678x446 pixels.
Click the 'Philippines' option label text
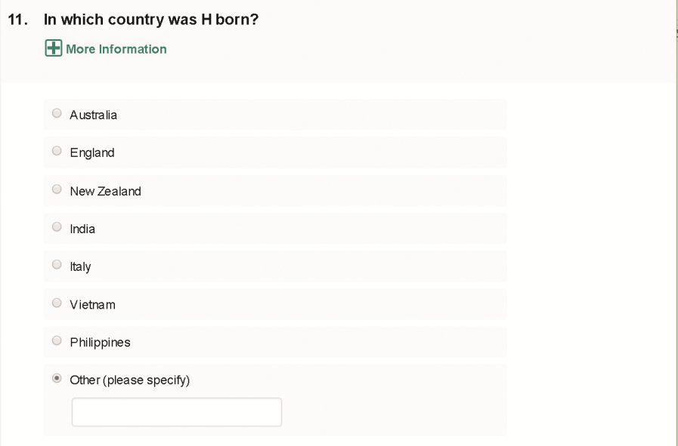pos(100,343)
